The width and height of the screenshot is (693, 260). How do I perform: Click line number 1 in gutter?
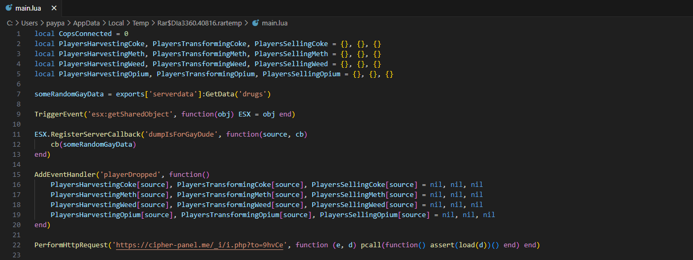click(x=18, y=33)
